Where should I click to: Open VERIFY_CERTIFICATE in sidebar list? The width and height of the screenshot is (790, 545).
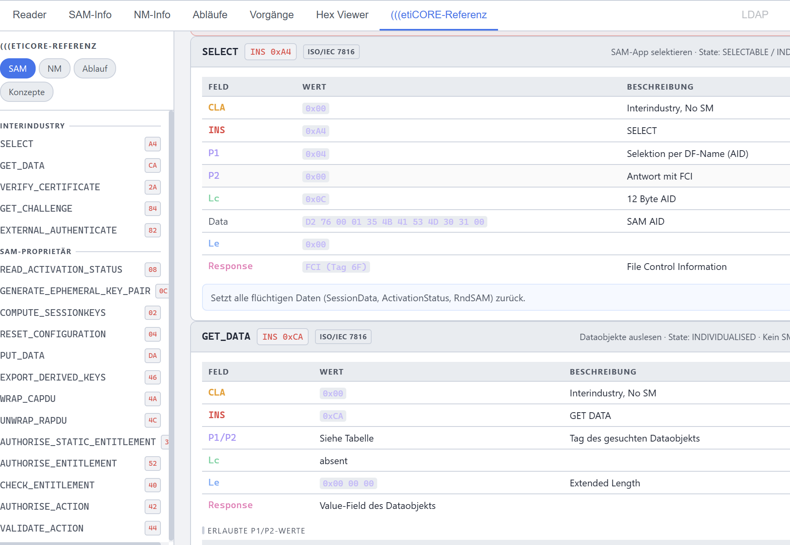(80, 187)
